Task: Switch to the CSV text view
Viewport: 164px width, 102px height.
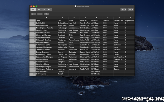Action: click(39, 9)
